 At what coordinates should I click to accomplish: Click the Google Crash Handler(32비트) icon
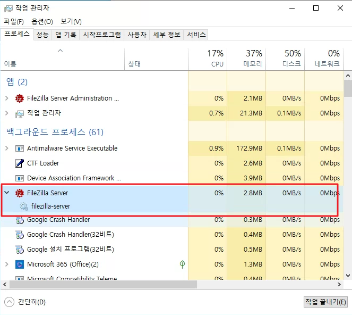pyautogui.click(x=20, y=235)
